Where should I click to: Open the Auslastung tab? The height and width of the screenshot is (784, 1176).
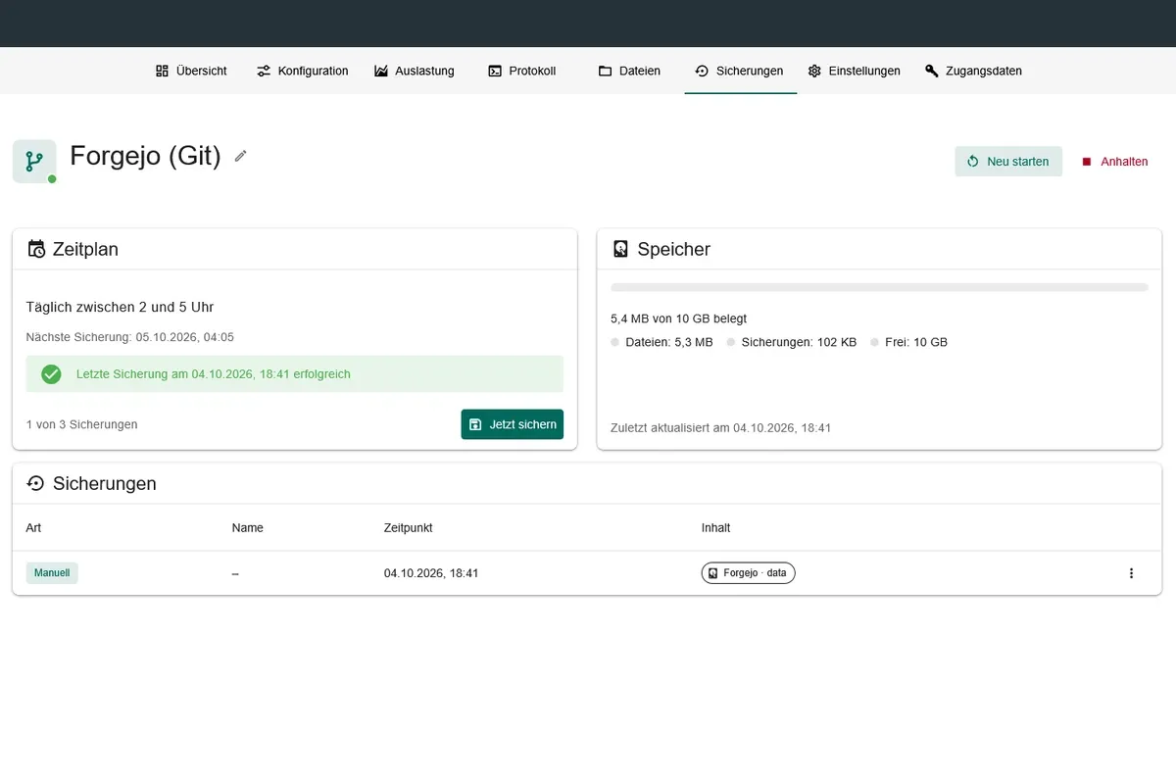[x=414, y=71]
